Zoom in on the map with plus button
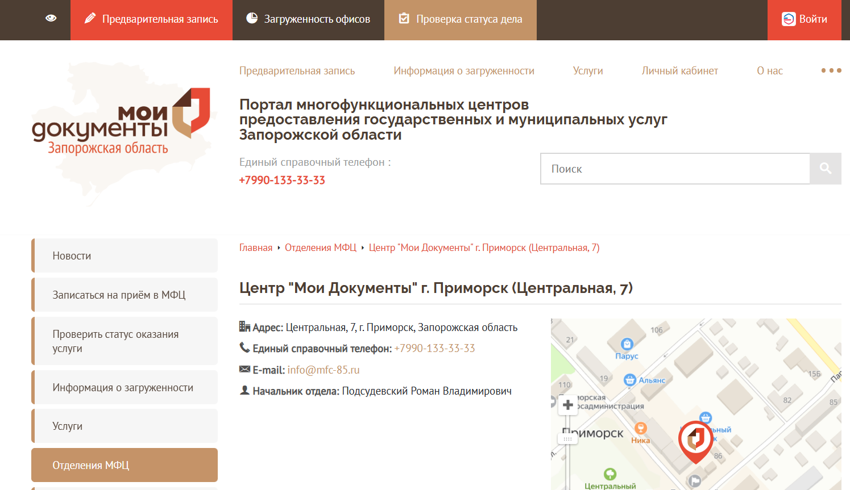 568,404
